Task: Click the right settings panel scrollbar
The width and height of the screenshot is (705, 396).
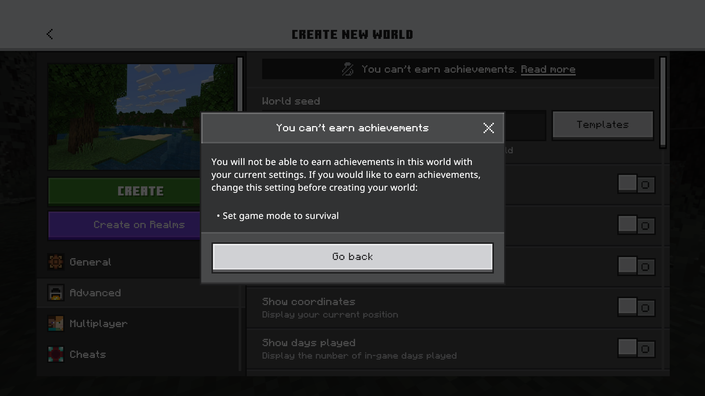Action: click(x=662, y=103)
